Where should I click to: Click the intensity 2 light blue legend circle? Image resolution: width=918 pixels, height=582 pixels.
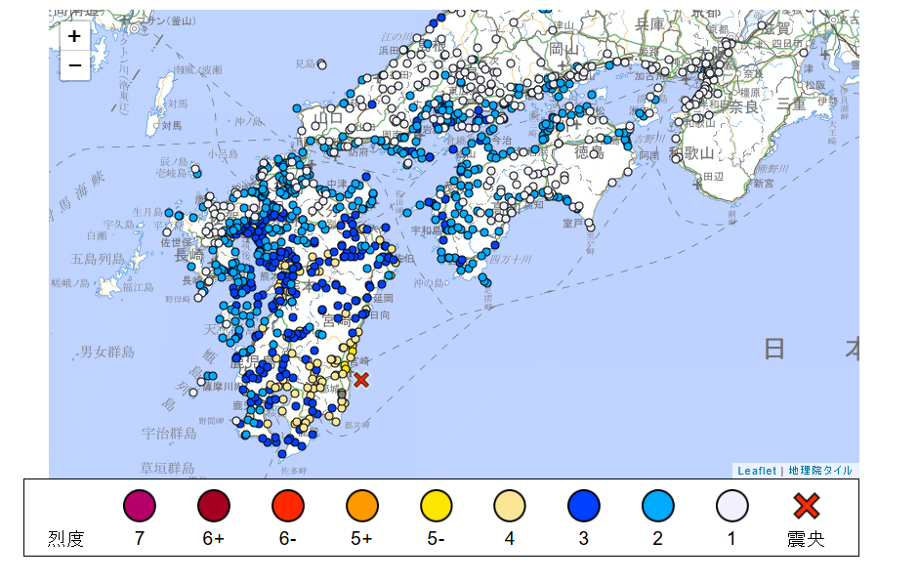[x=658, y=506]
